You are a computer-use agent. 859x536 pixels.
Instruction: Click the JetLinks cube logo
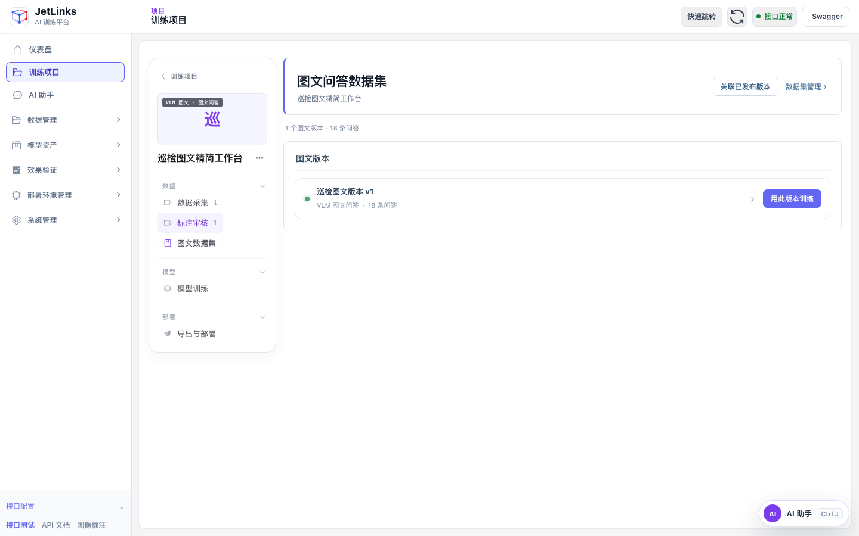coord(19,17)
